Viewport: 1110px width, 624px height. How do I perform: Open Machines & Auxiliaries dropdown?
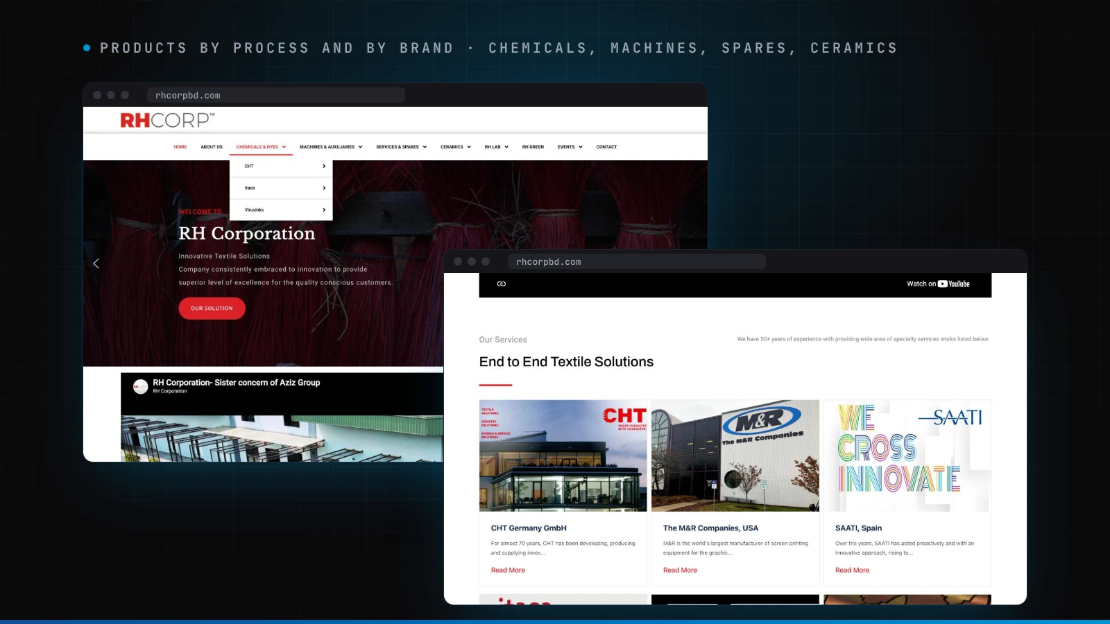331,147
